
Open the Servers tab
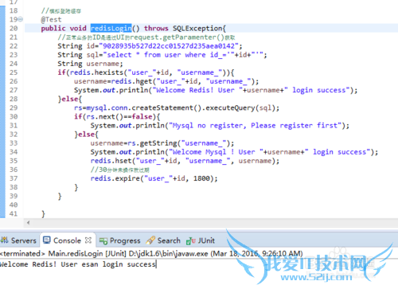pyautogui.click(x=18, y=240)
